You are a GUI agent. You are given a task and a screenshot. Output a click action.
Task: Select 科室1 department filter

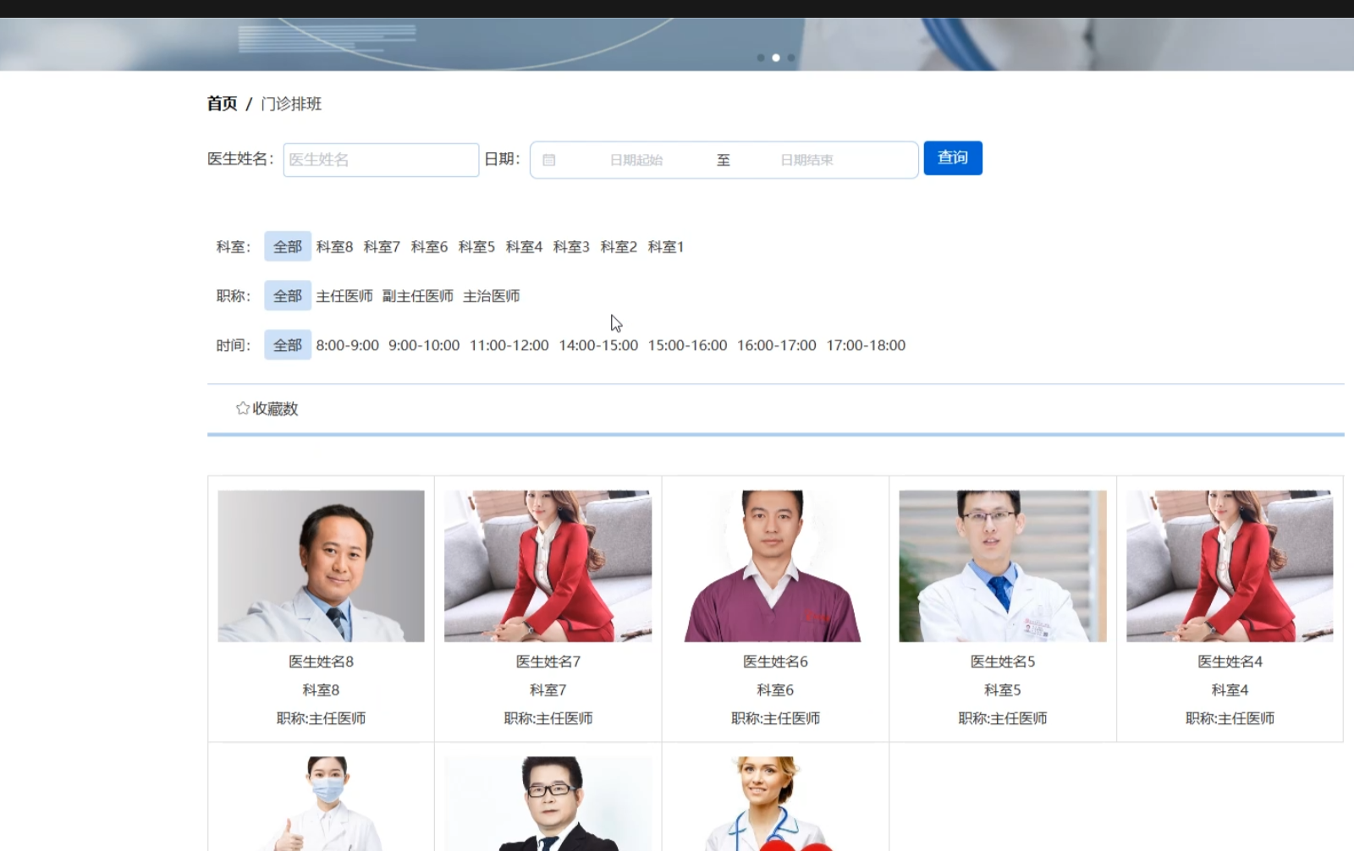coord(665,247)
